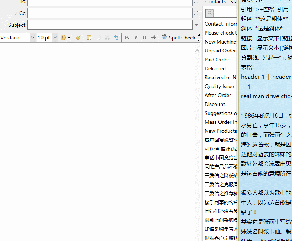Viewport: 292px width, 241px height.
Task: Select the '跟前台问采购负' template entry
Action: [221, 220]
